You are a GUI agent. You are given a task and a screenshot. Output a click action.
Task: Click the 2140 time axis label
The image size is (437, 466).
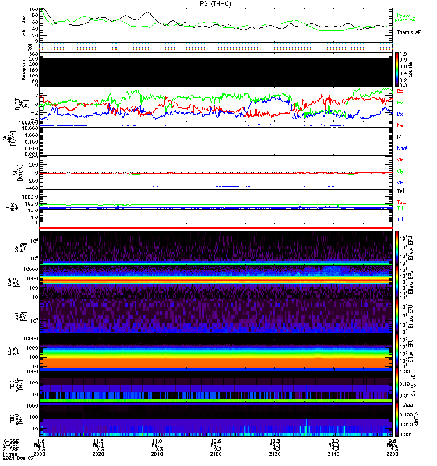(333, 454)
